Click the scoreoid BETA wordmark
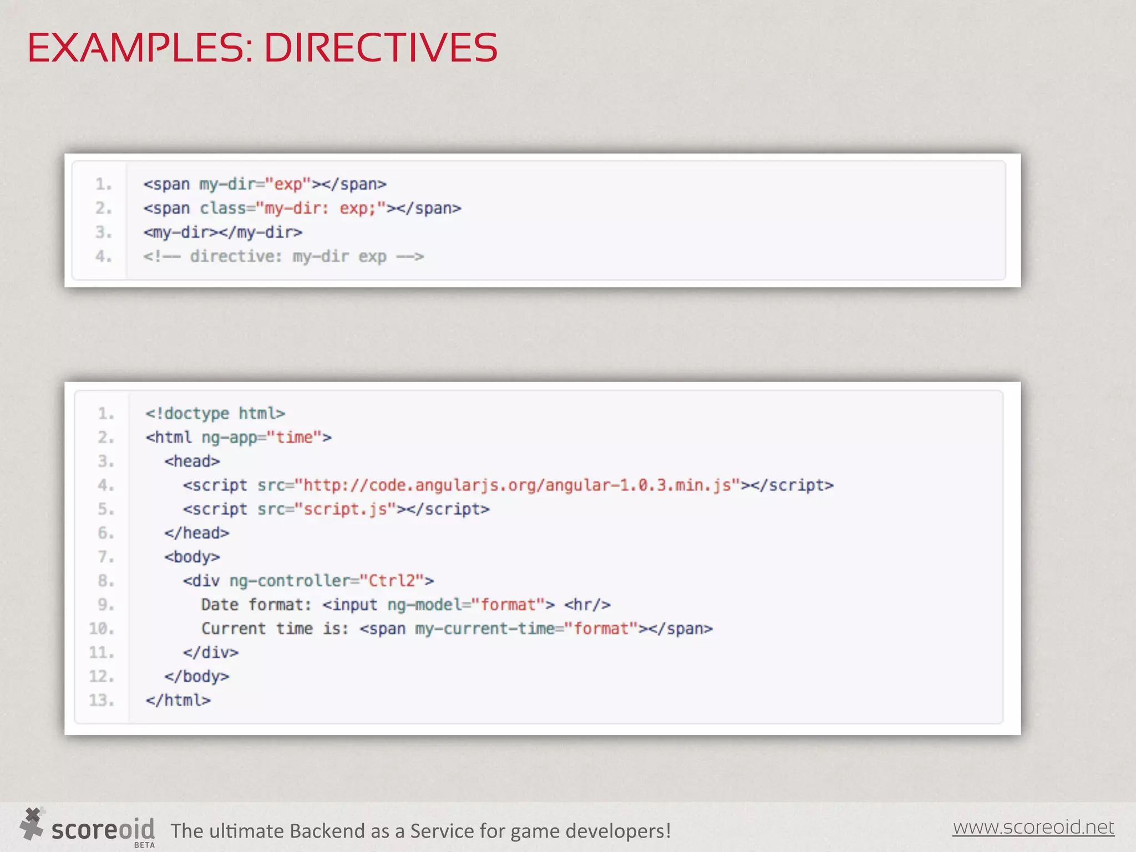 point(103,831)
